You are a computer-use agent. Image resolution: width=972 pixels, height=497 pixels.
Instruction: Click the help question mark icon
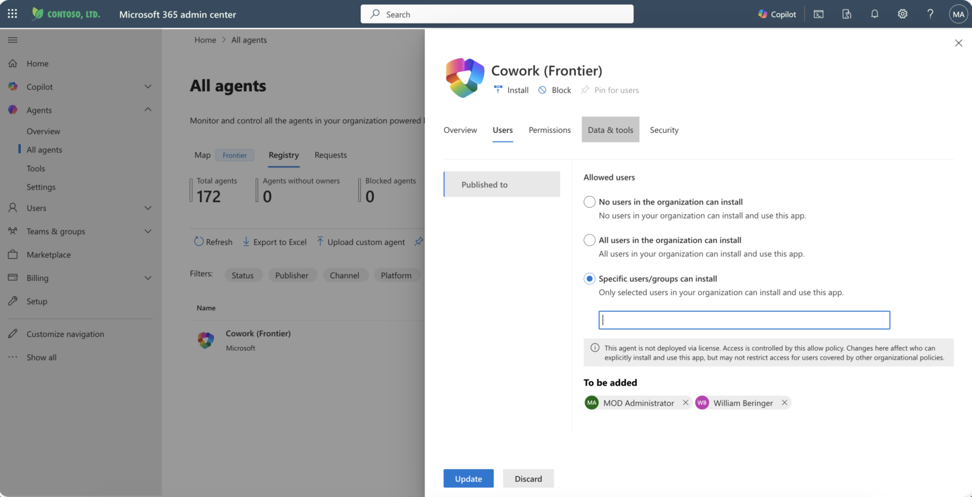tap(930, 14)
